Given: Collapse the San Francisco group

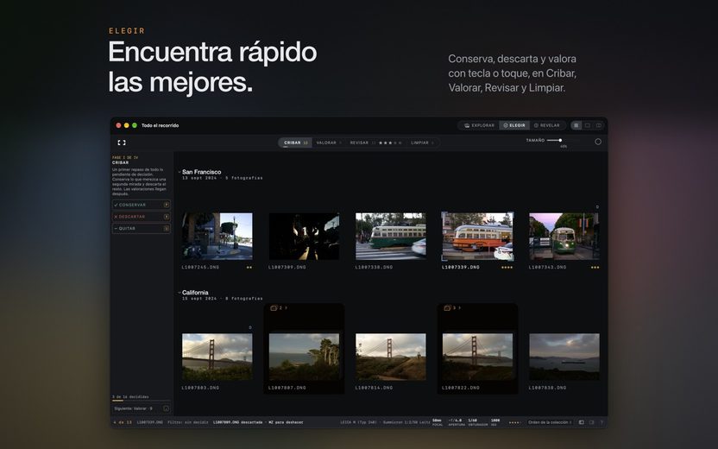Looking at the screenshot, I should coord(179,172).
